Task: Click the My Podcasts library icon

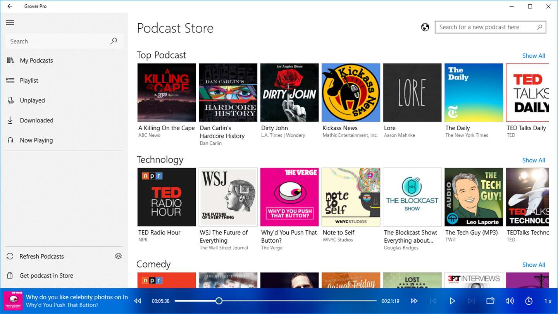Action: [10, 60]
